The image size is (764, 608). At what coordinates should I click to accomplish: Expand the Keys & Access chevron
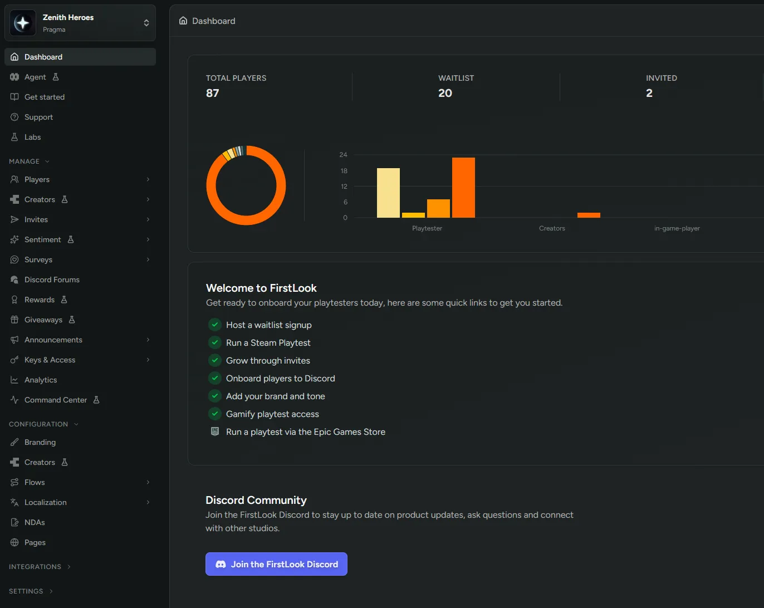click(148, 360)
